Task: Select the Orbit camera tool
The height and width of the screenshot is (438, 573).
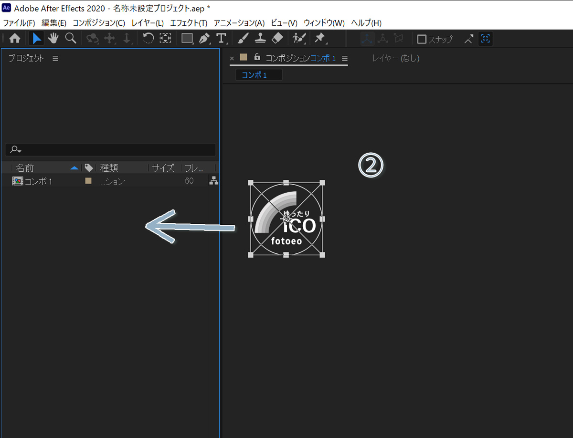Action: click(92, 39)
